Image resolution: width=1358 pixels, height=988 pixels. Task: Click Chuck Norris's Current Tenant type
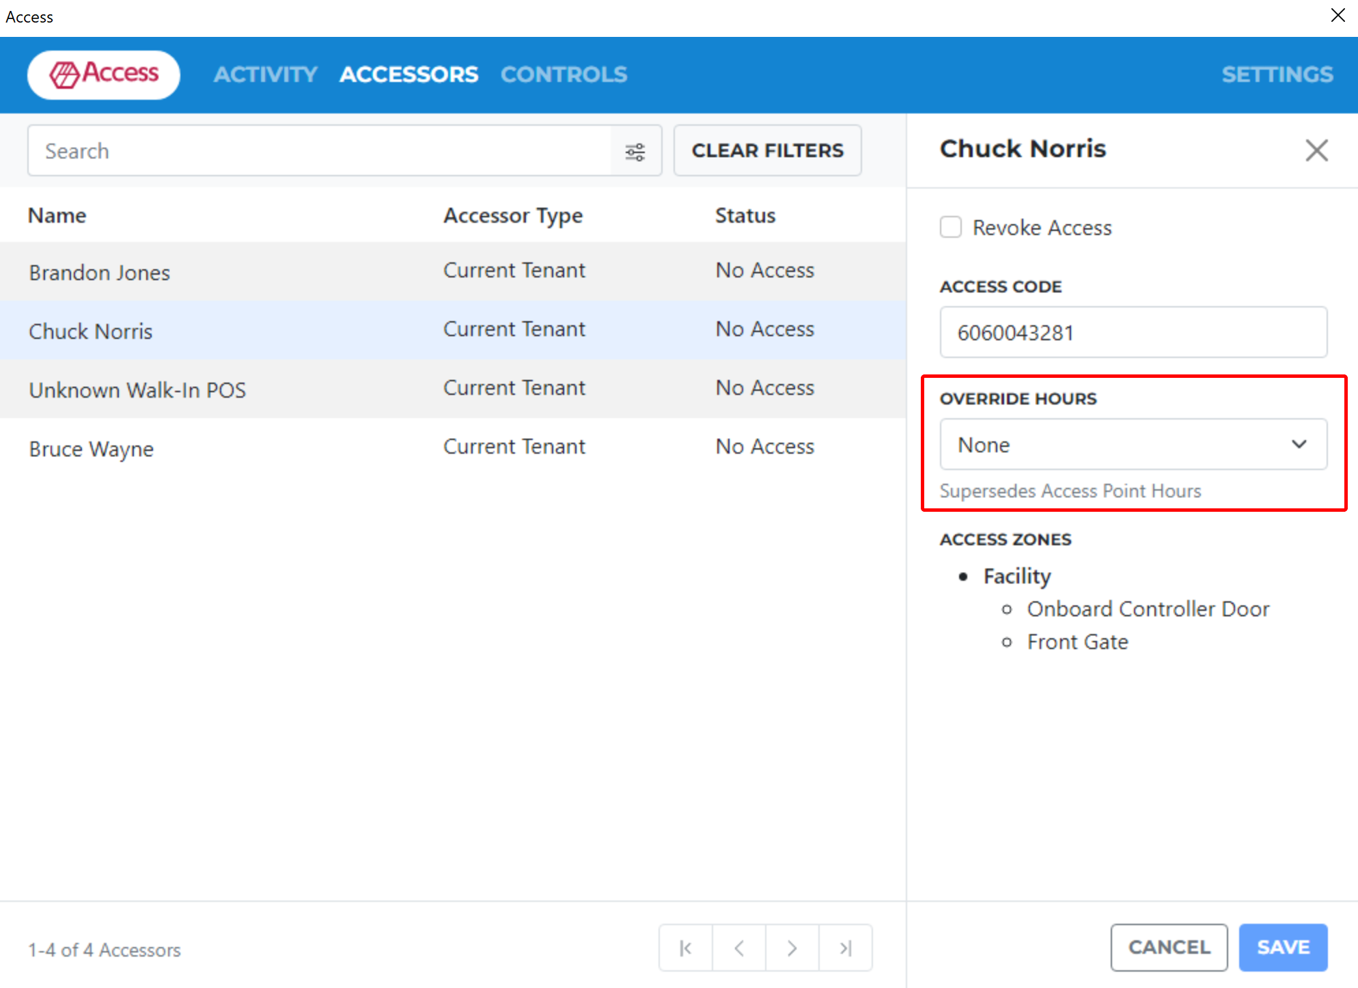click(514, 329)
